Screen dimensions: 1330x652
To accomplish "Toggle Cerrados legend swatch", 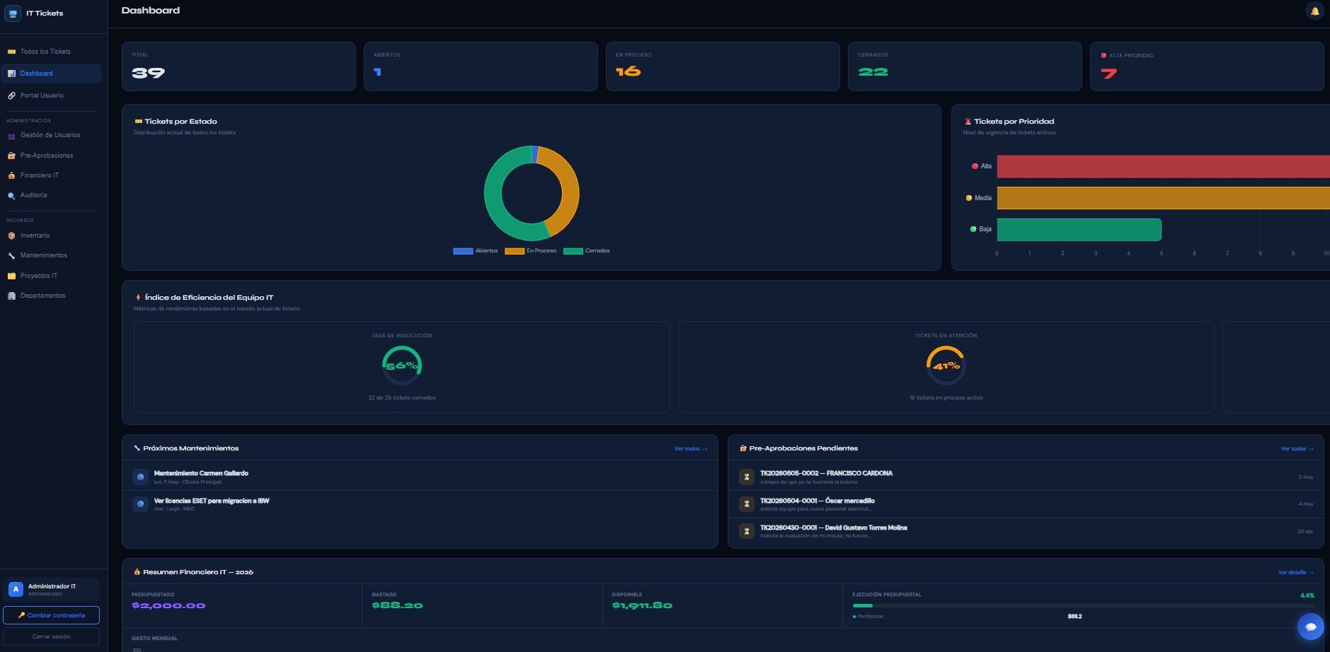I will pyautogui.click(x=573, y=251).
